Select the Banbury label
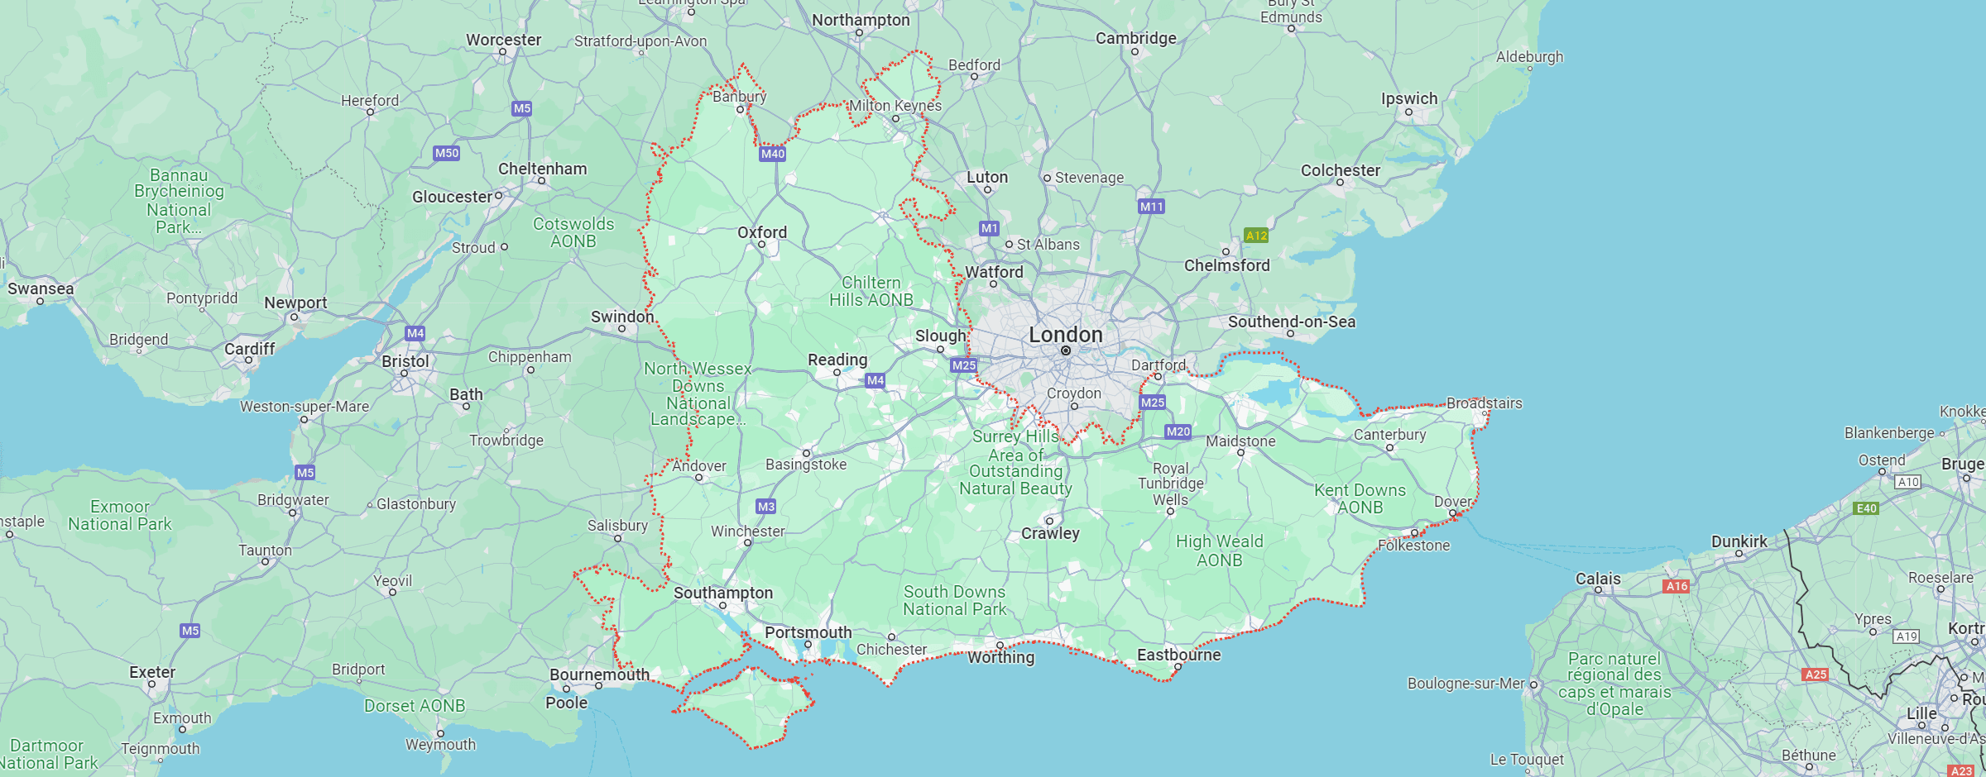Image resolution: width=1986 pixels, height=777 pixels. point(740,97)
